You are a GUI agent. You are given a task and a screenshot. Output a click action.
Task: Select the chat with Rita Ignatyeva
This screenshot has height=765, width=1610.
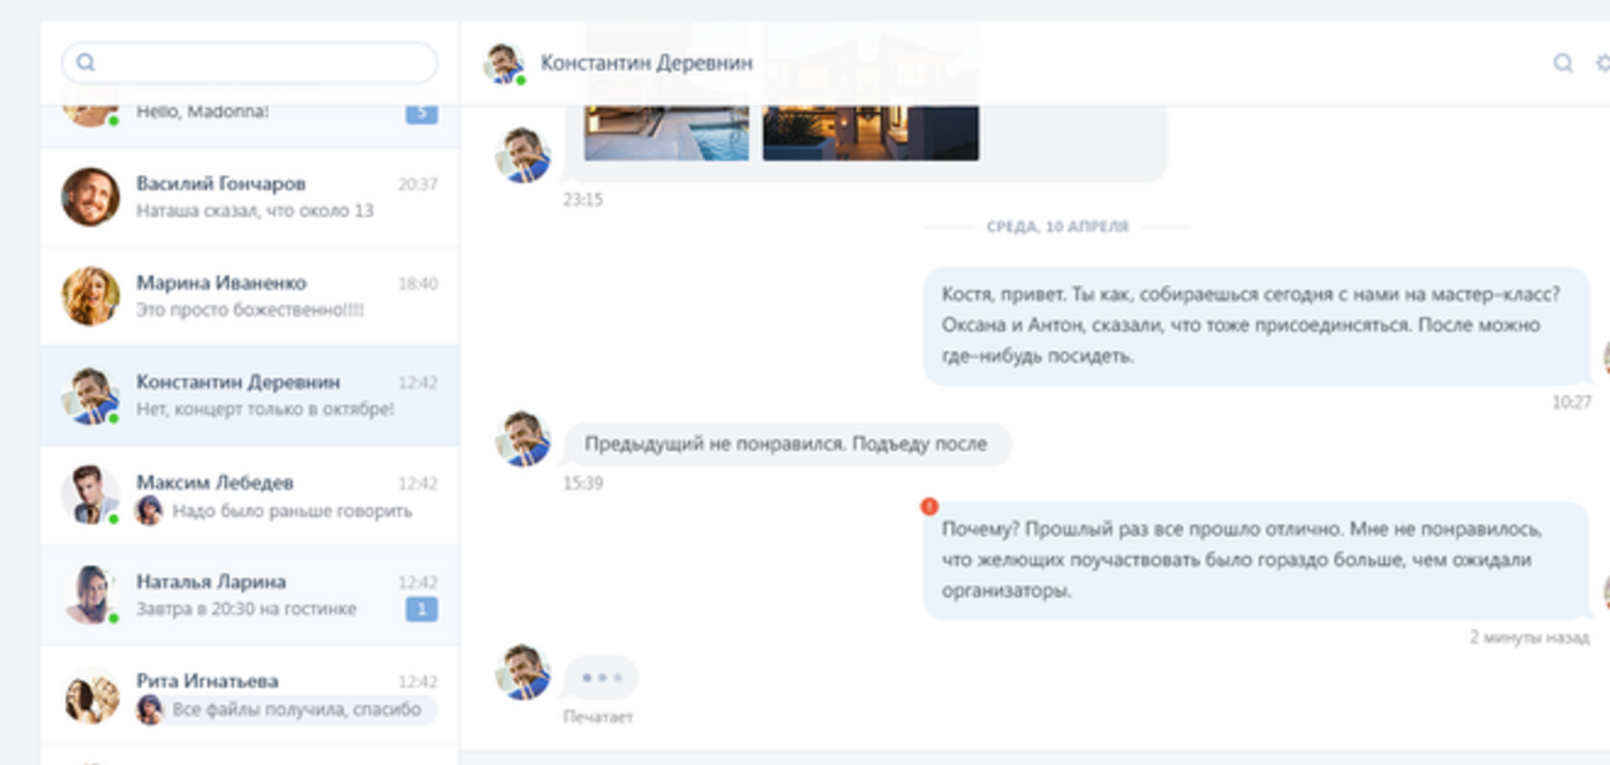coord(248,694)
